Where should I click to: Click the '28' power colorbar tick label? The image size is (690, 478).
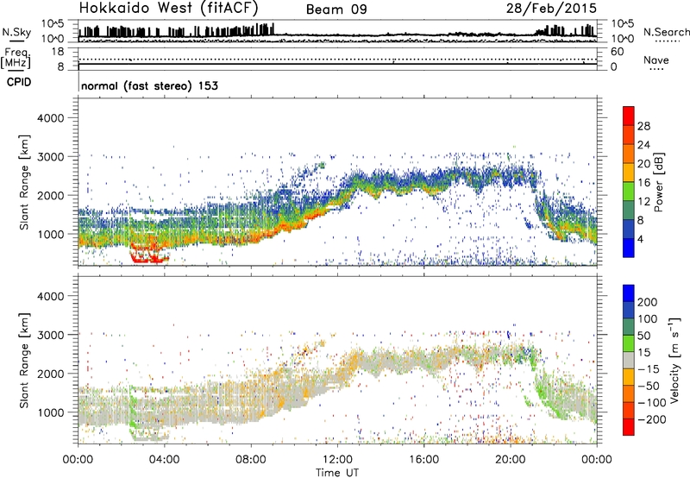tap(643, 126)
